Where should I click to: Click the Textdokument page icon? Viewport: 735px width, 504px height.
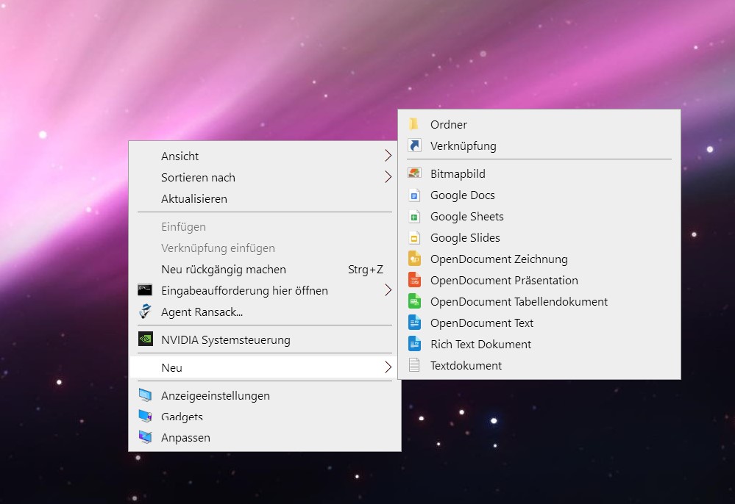point(414,365)
